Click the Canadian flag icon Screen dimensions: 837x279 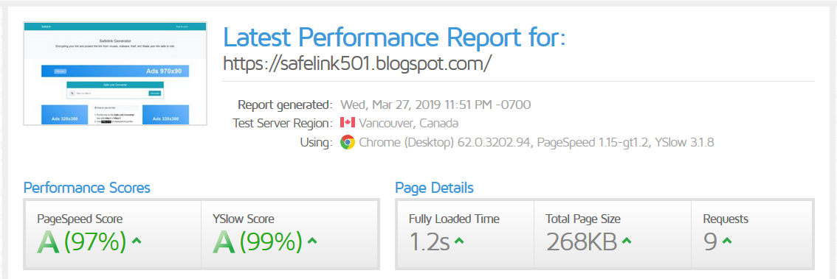348,123
